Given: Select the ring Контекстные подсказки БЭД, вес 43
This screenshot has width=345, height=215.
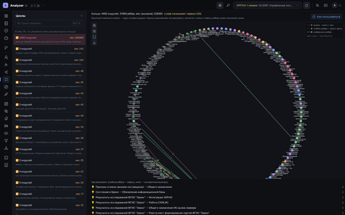Looking at the screenshot, I should (49, 95).
